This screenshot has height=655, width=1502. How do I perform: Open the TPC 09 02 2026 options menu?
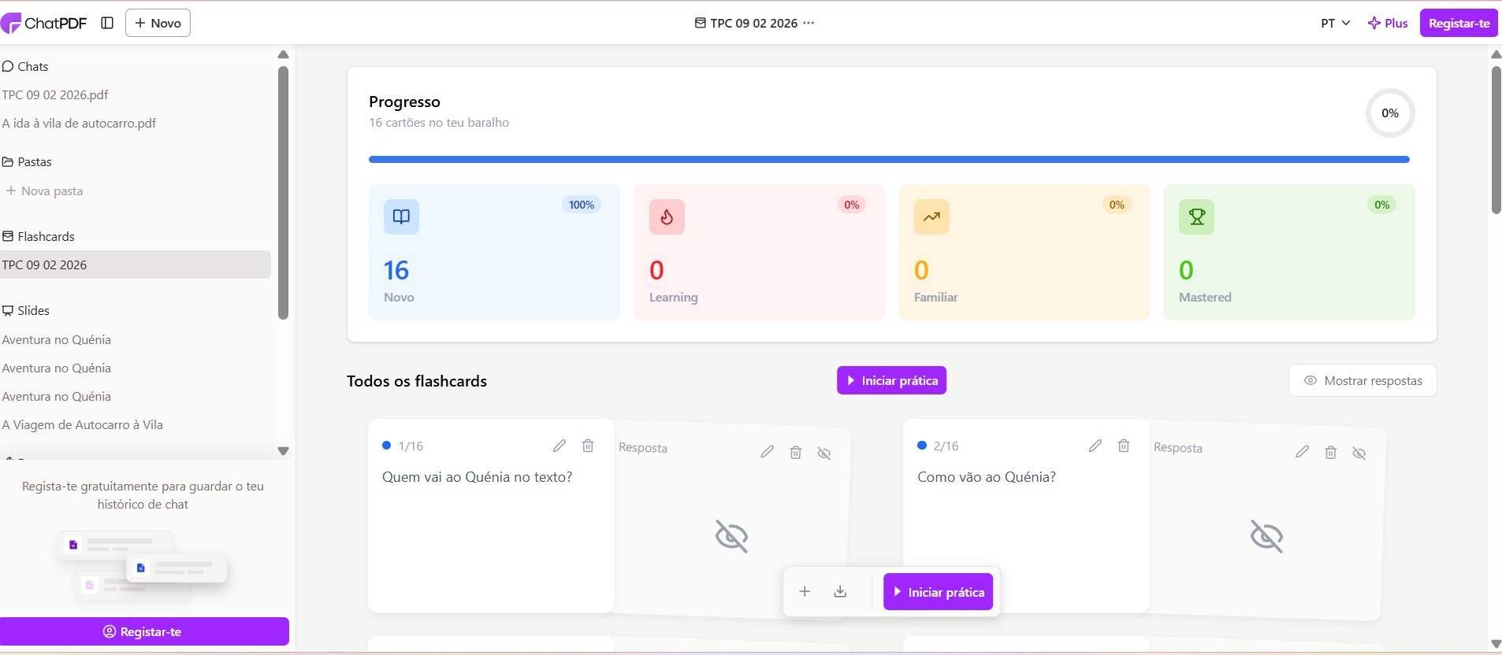tap(809, 23)
